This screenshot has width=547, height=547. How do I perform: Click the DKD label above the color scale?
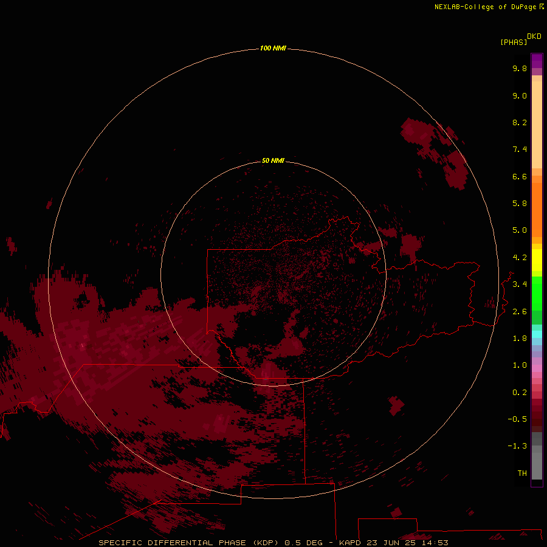pyautogui.click(x=534, y=36)
